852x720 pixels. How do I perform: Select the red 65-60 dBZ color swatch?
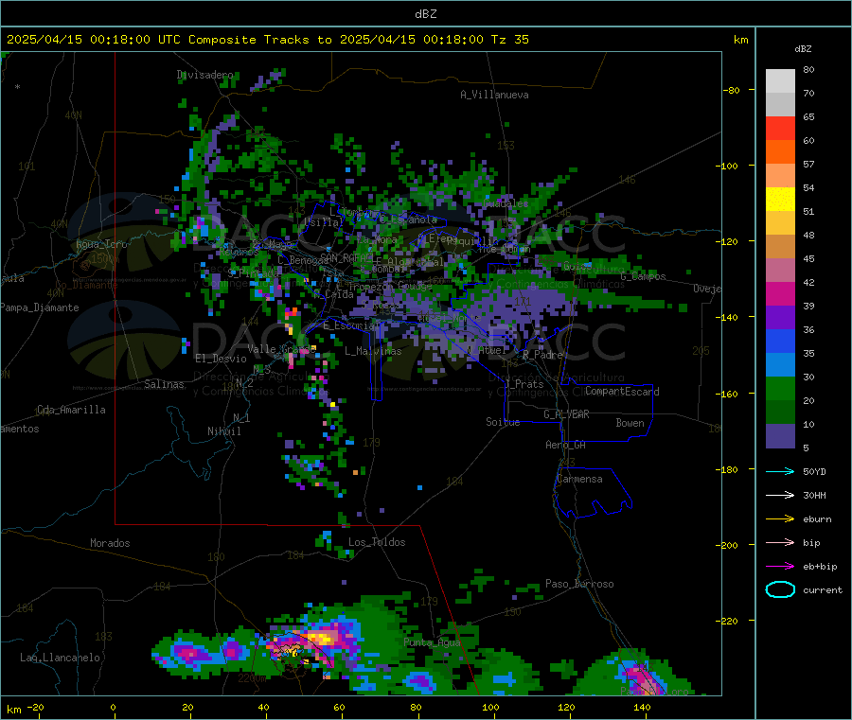tap(780, 128)
